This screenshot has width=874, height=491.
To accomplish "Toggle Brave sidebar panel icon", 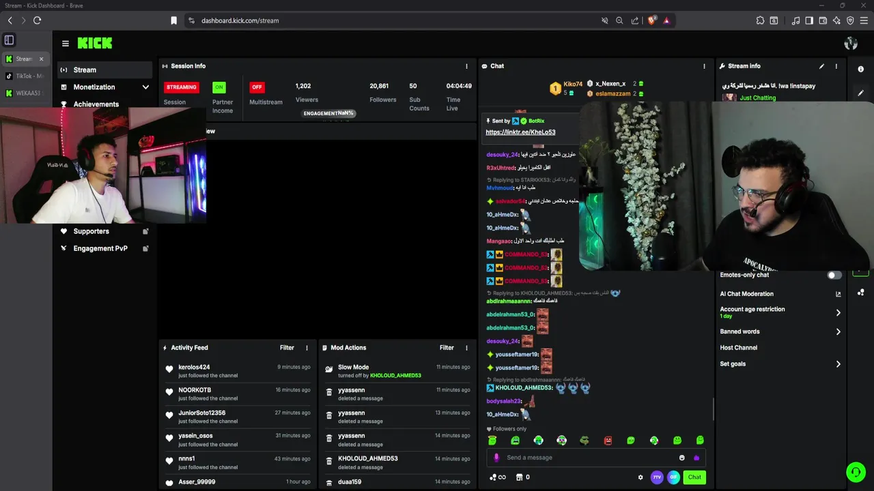I will point(809,20).
